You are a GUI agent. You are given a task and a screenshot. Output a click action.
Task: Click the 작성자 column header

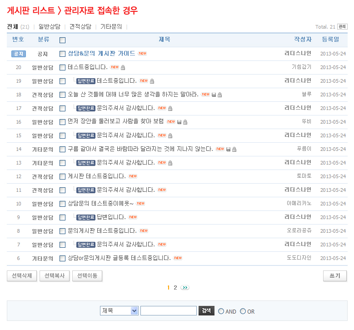point(303,40)
